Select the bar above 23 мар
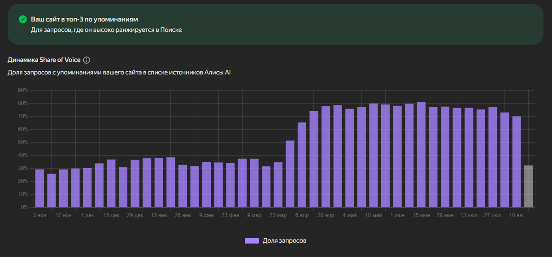Screen dimensions: 552x257 point(278,185)
